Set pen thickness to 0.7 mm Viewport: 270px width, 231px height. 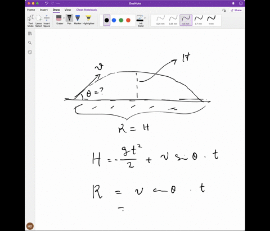point(199,20)
